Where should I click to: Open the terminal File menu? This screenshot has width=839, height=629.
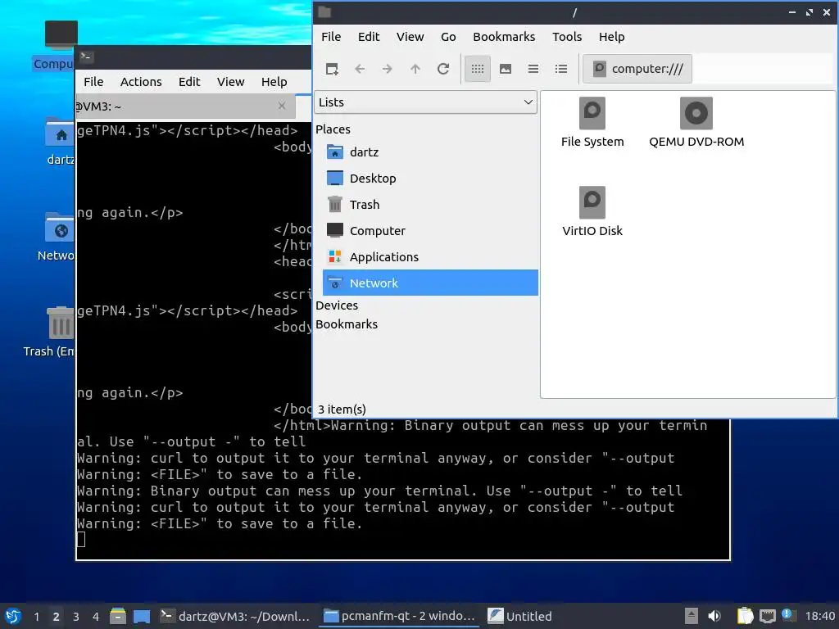(93, 82)
